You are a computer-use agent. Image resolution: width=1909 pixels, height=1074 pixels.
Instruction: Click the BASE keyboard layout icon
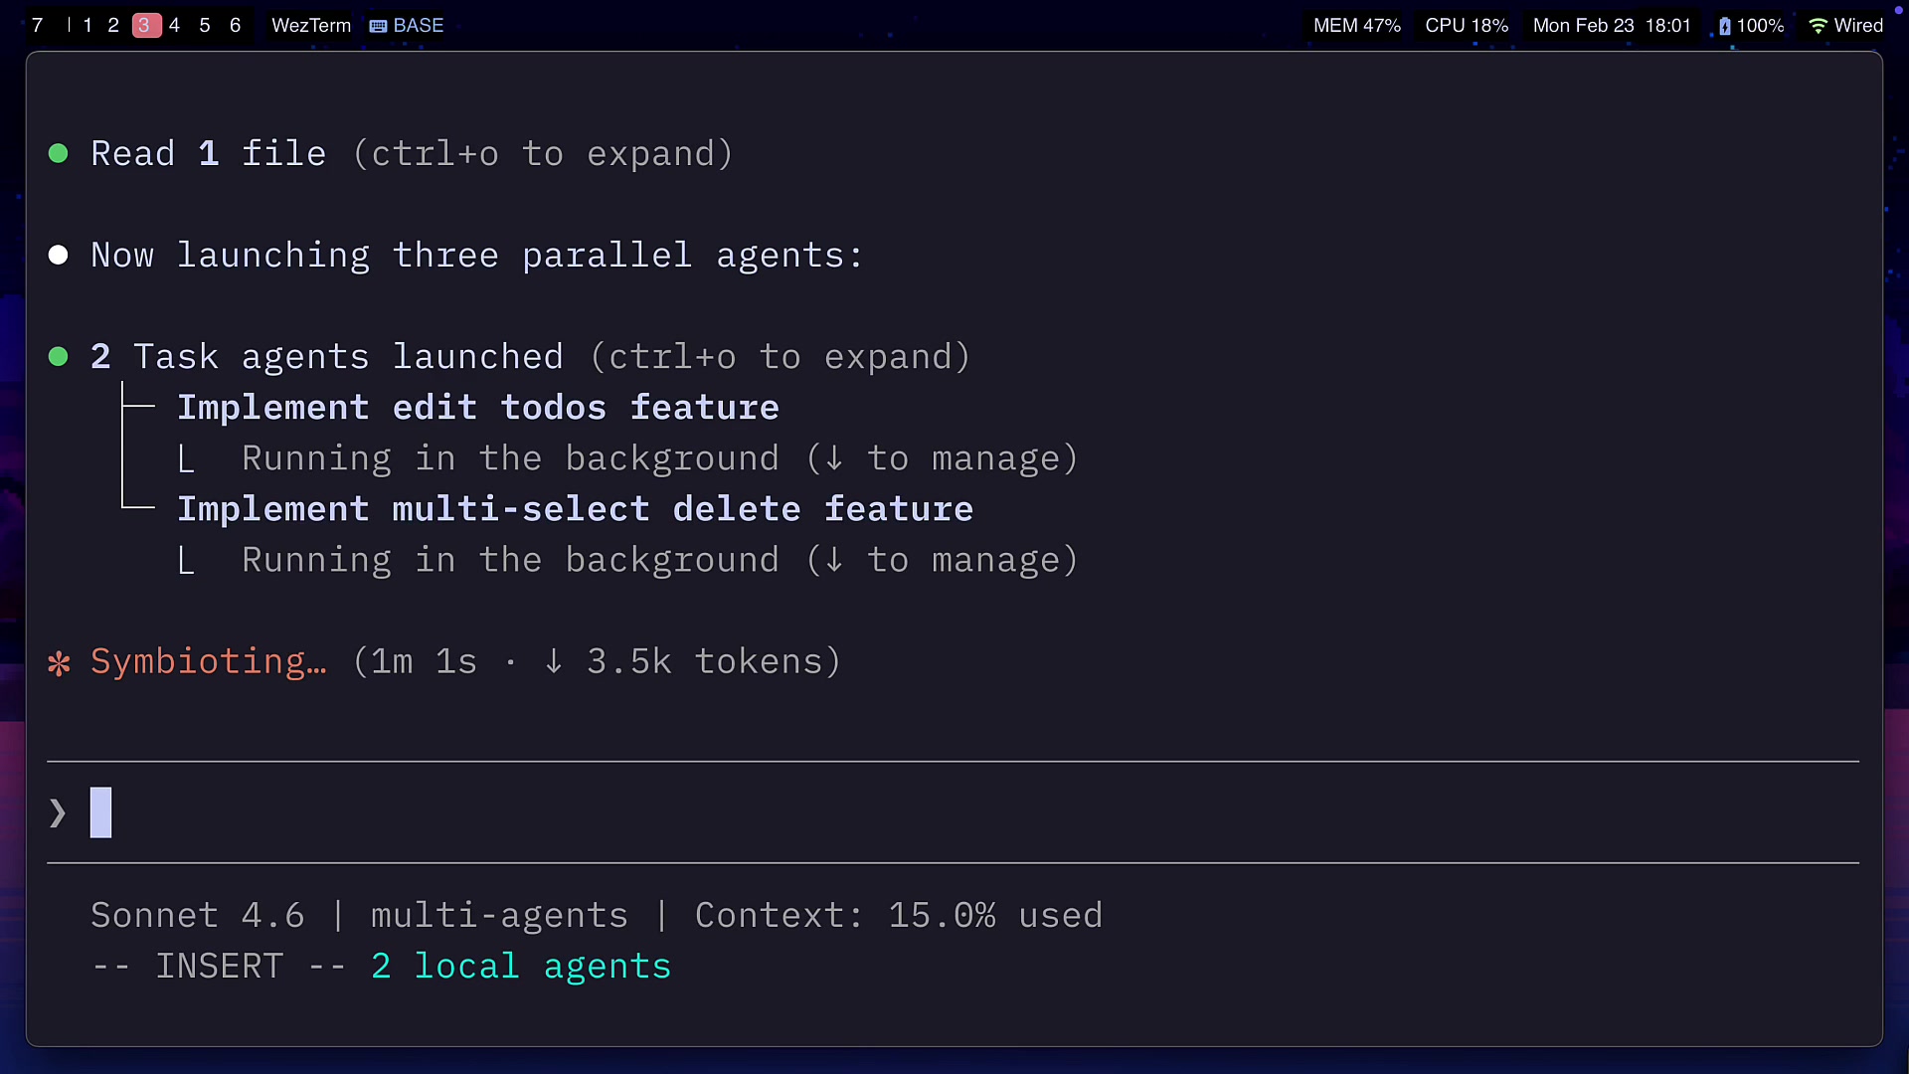click(377, 26)
